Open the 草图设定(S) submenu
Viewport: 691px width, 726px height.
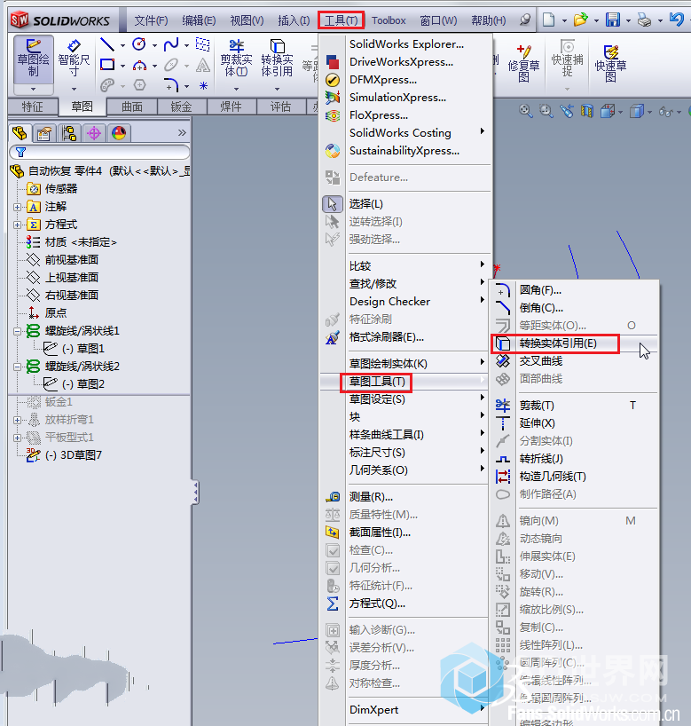pyautogui.click(x=377, y=399)
